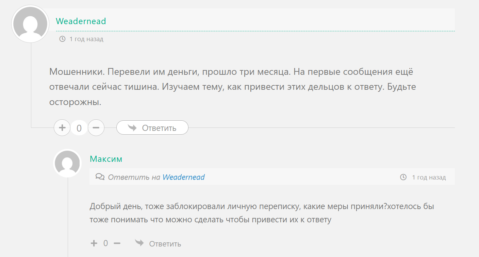Upvote Максим's reply with the plus icon

(94, 243)
